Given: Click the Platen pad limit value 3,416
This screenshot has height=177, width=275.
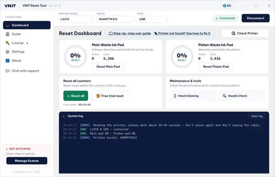Looking at the screenshot, I should (215, 59).
